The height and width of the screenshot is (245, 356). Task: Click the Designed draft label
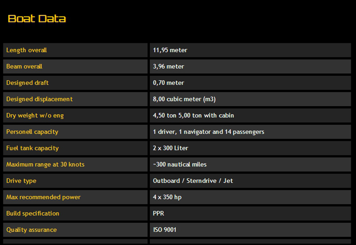coord(27,83)
